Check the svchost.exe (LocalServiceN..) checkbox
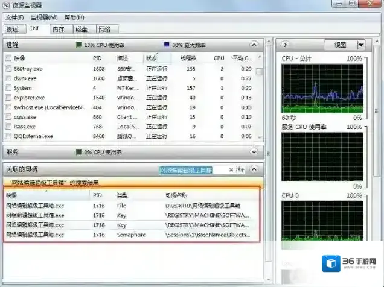Image resolution: width=384 pixels, height=287 pixels. pyautogui.click(x=8, y=107)
